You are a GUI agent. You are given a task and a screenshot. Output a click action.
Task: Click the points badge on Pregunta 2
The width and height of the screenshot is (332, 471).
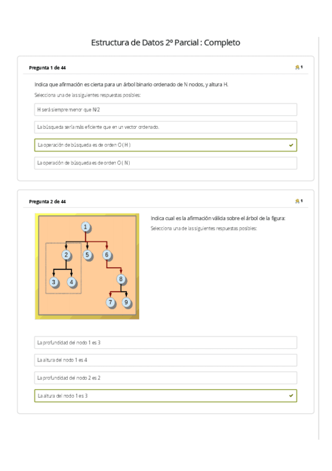coord(298,201)
